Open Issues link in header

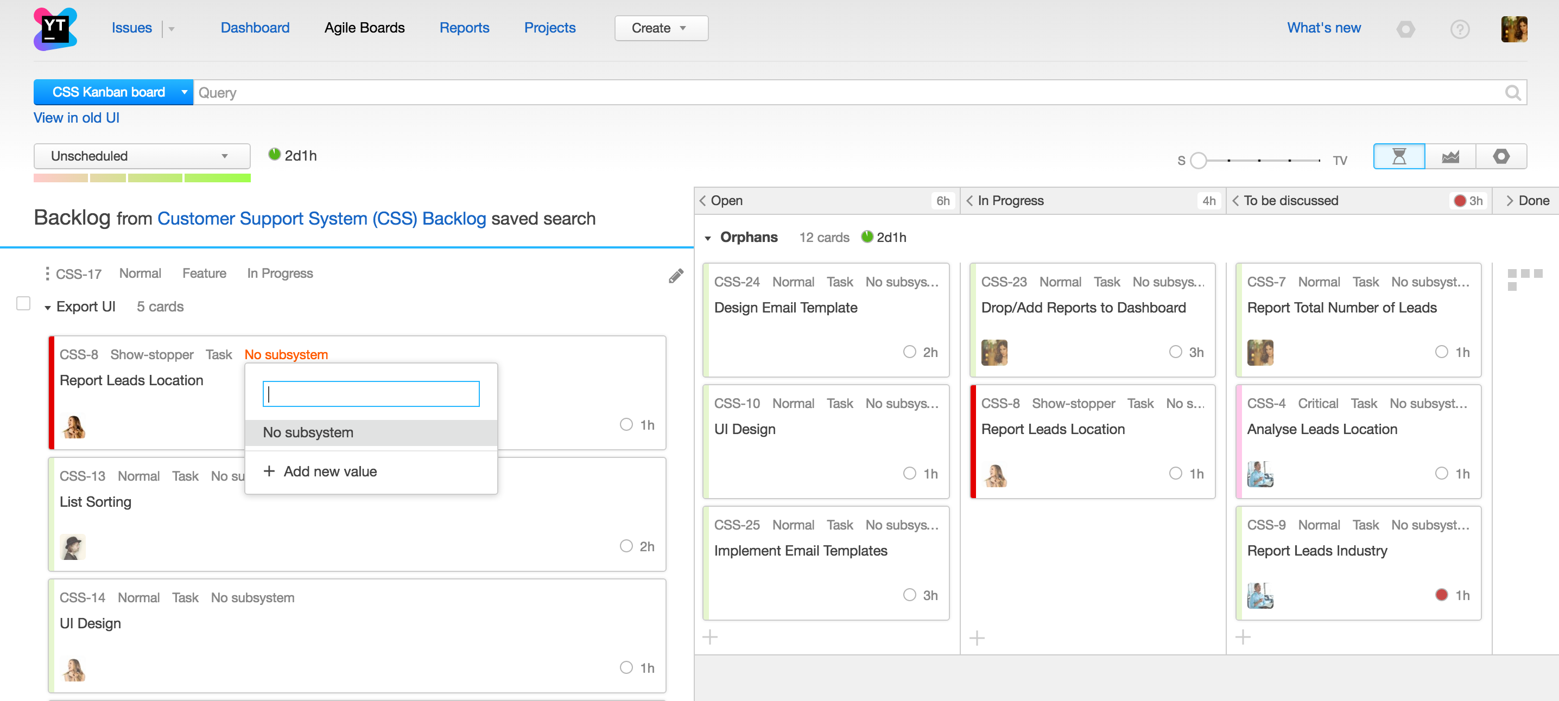point(131,28)
